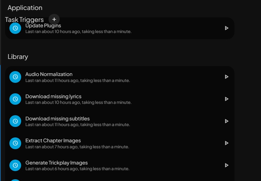
Task: Click the plus button beside Task Triggers
Action: point(54,19)
